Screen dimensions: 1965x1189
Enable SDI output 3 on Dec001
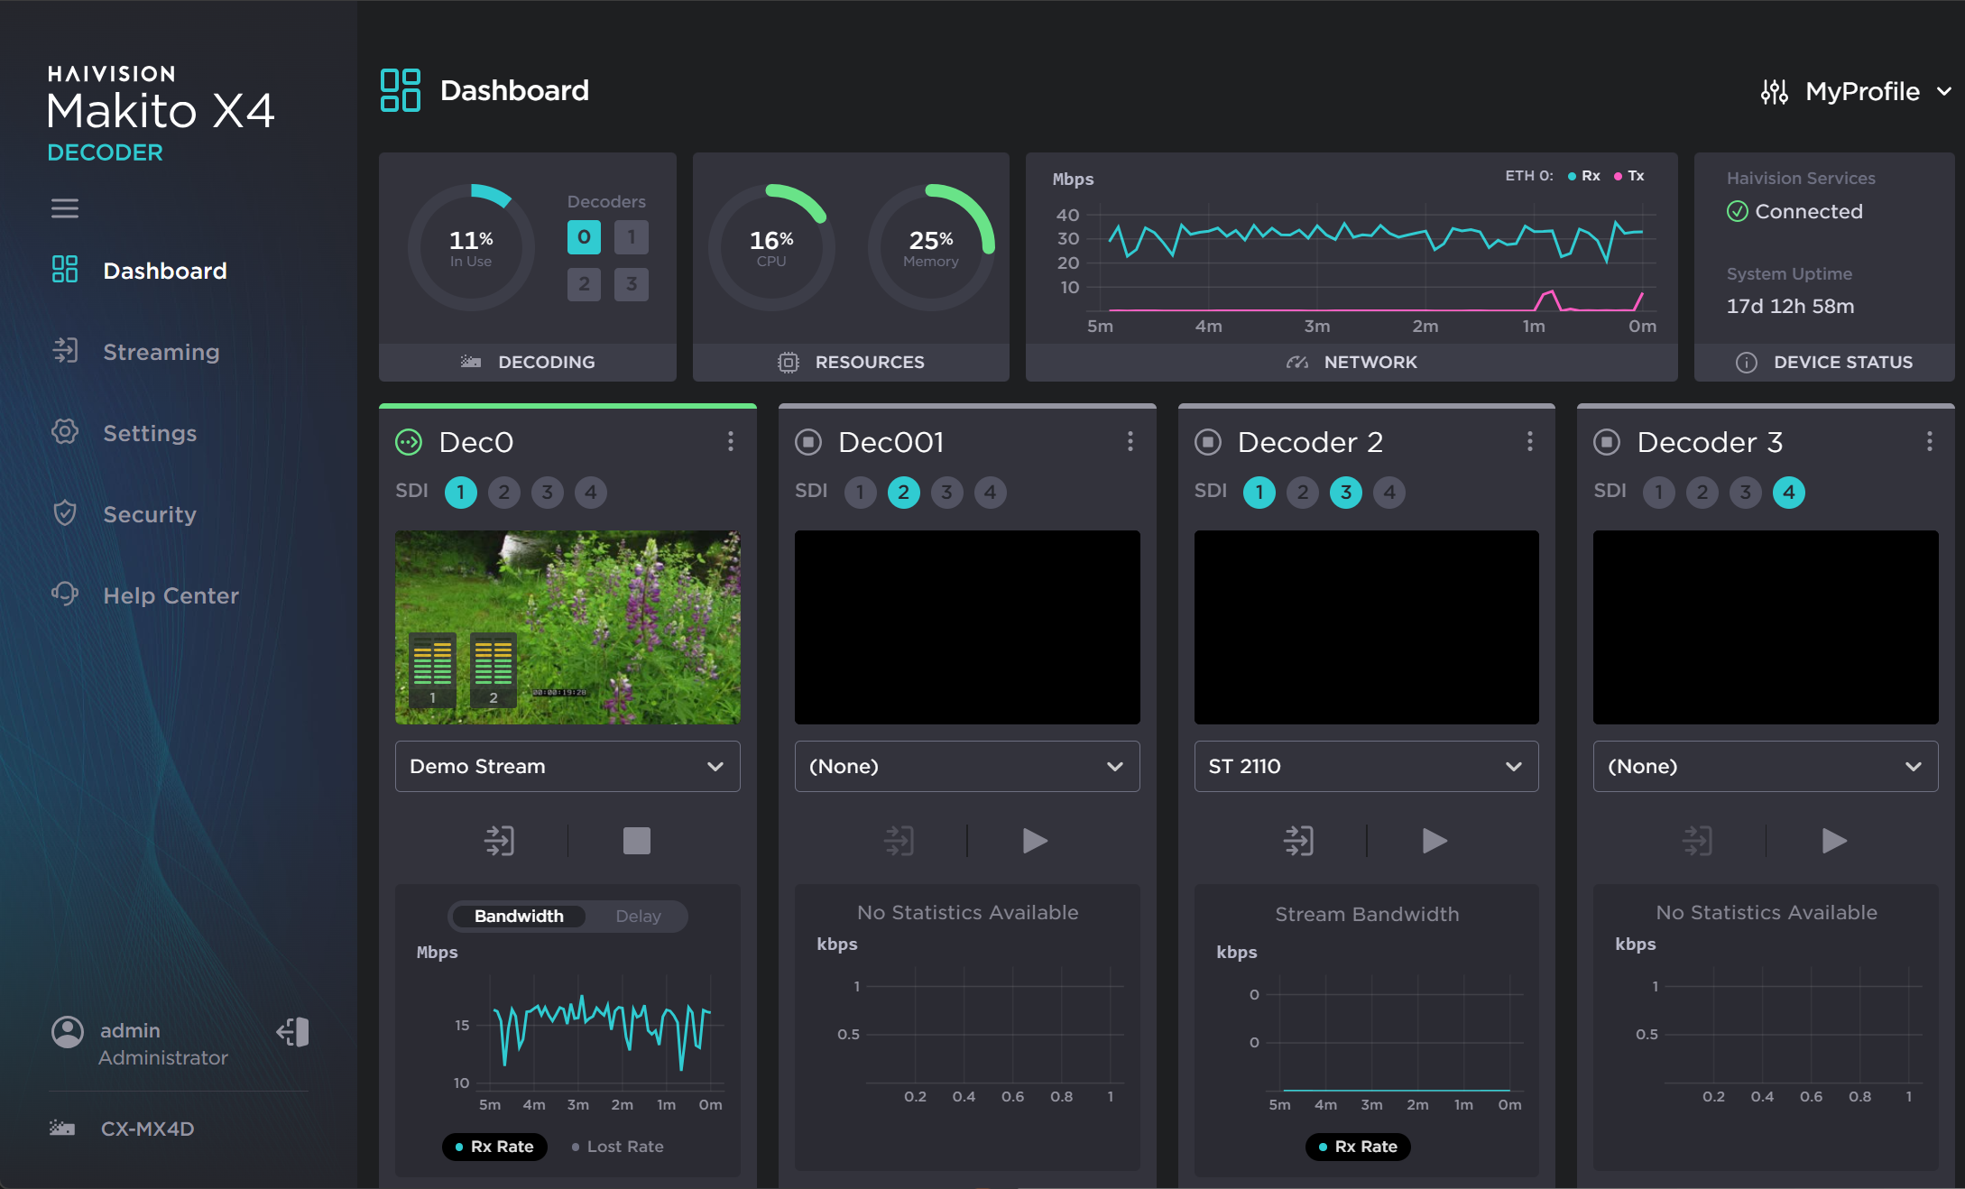(946, 493)
